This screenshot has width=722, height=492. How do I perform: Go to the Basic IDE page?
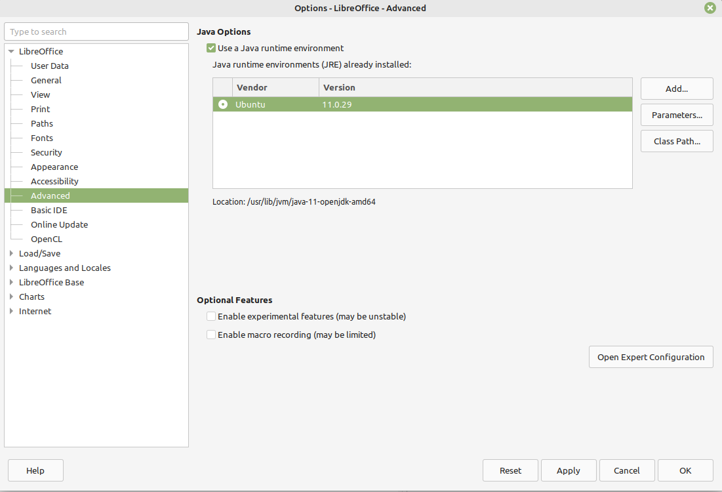[49, 210]
